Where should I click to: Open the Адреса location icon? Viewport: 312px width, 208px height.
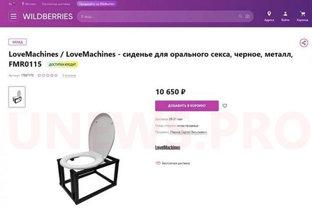(x=269, y=14)
